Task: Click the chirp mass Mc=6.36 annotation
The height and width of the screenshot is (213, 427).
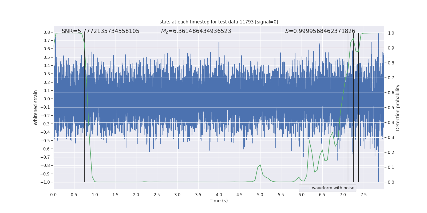Action: 196,31
